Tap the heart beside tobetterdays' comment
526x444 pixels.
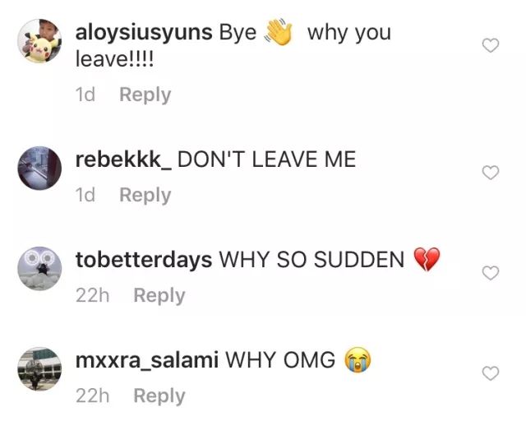(x=491, y=273)
